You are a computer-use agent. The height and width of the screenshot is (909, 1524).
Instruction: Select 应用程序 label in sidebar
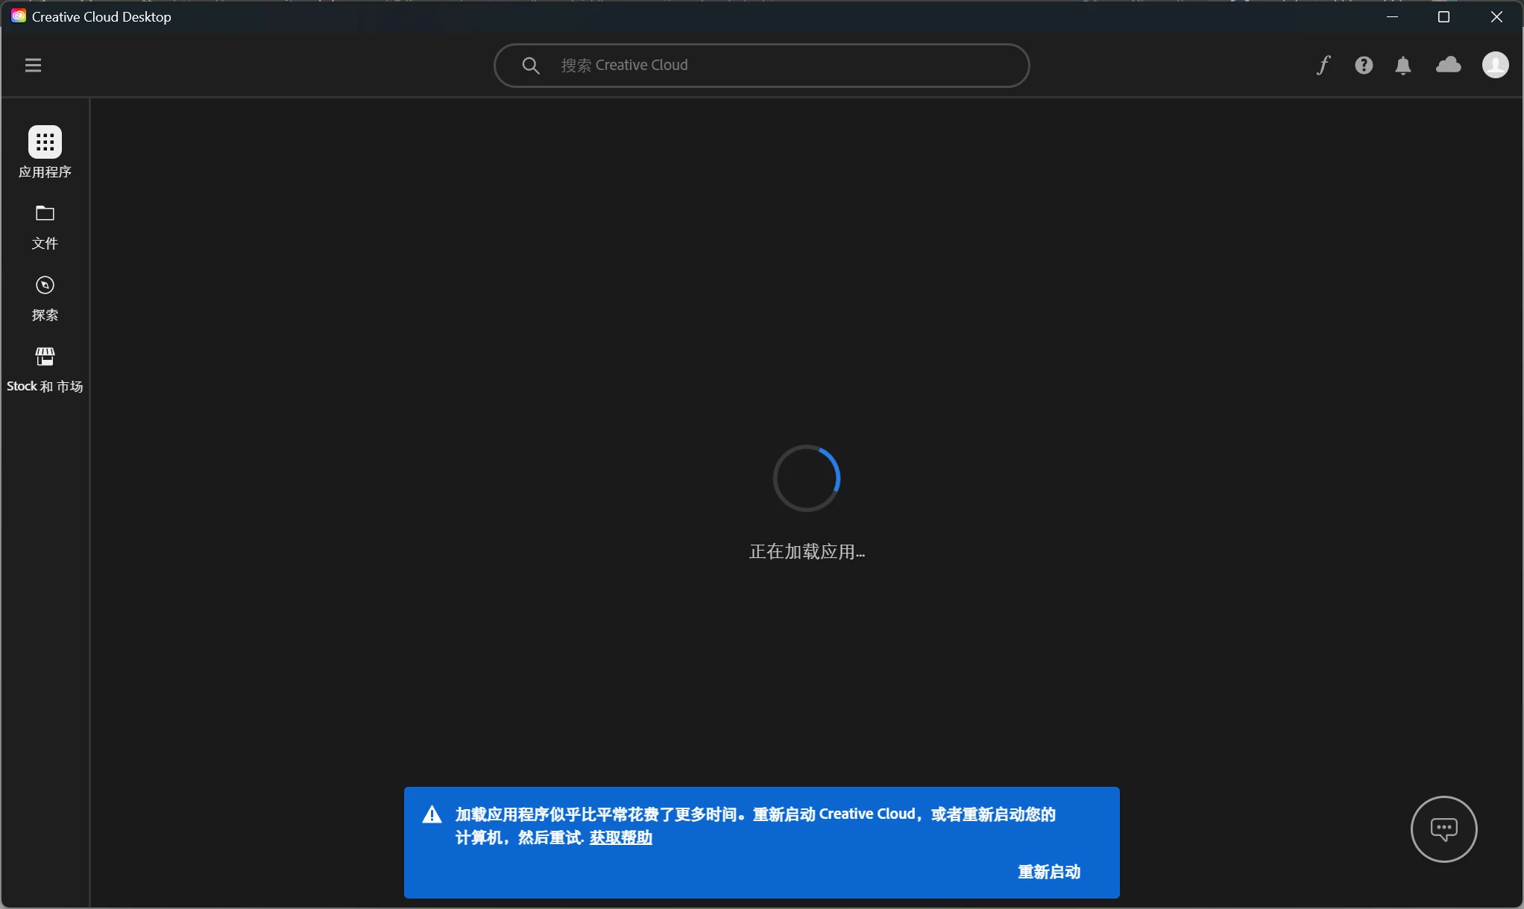(45, 172)
